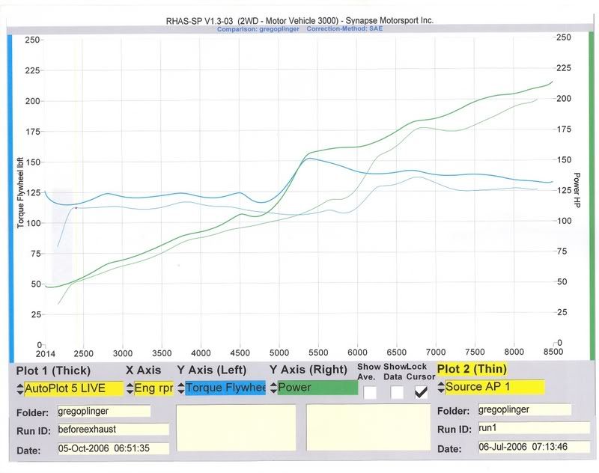Click the Plot 2 Source AP 1 stepper arrows

tap(440, 388)
